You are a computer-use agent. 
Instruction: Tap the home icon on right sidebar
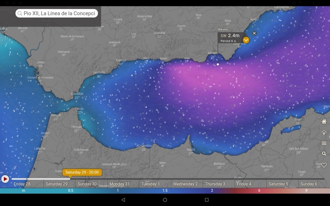324,122
